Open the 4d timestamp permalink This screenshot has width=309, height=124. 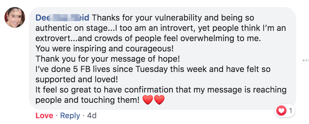pos(92,116)
